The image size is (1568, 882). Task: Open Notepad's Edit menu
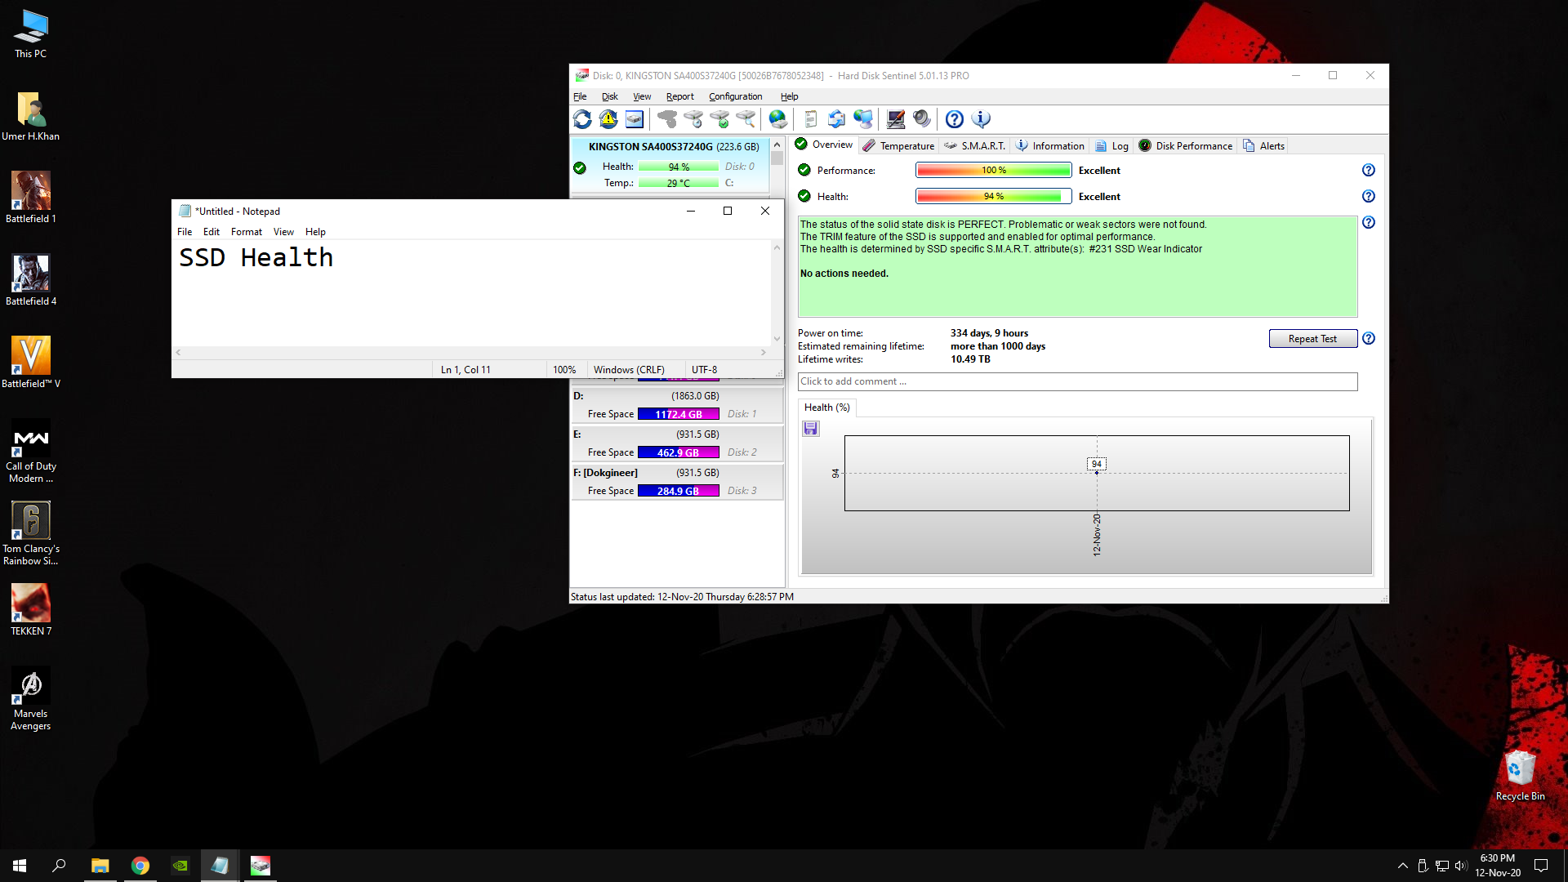point(211,232)
